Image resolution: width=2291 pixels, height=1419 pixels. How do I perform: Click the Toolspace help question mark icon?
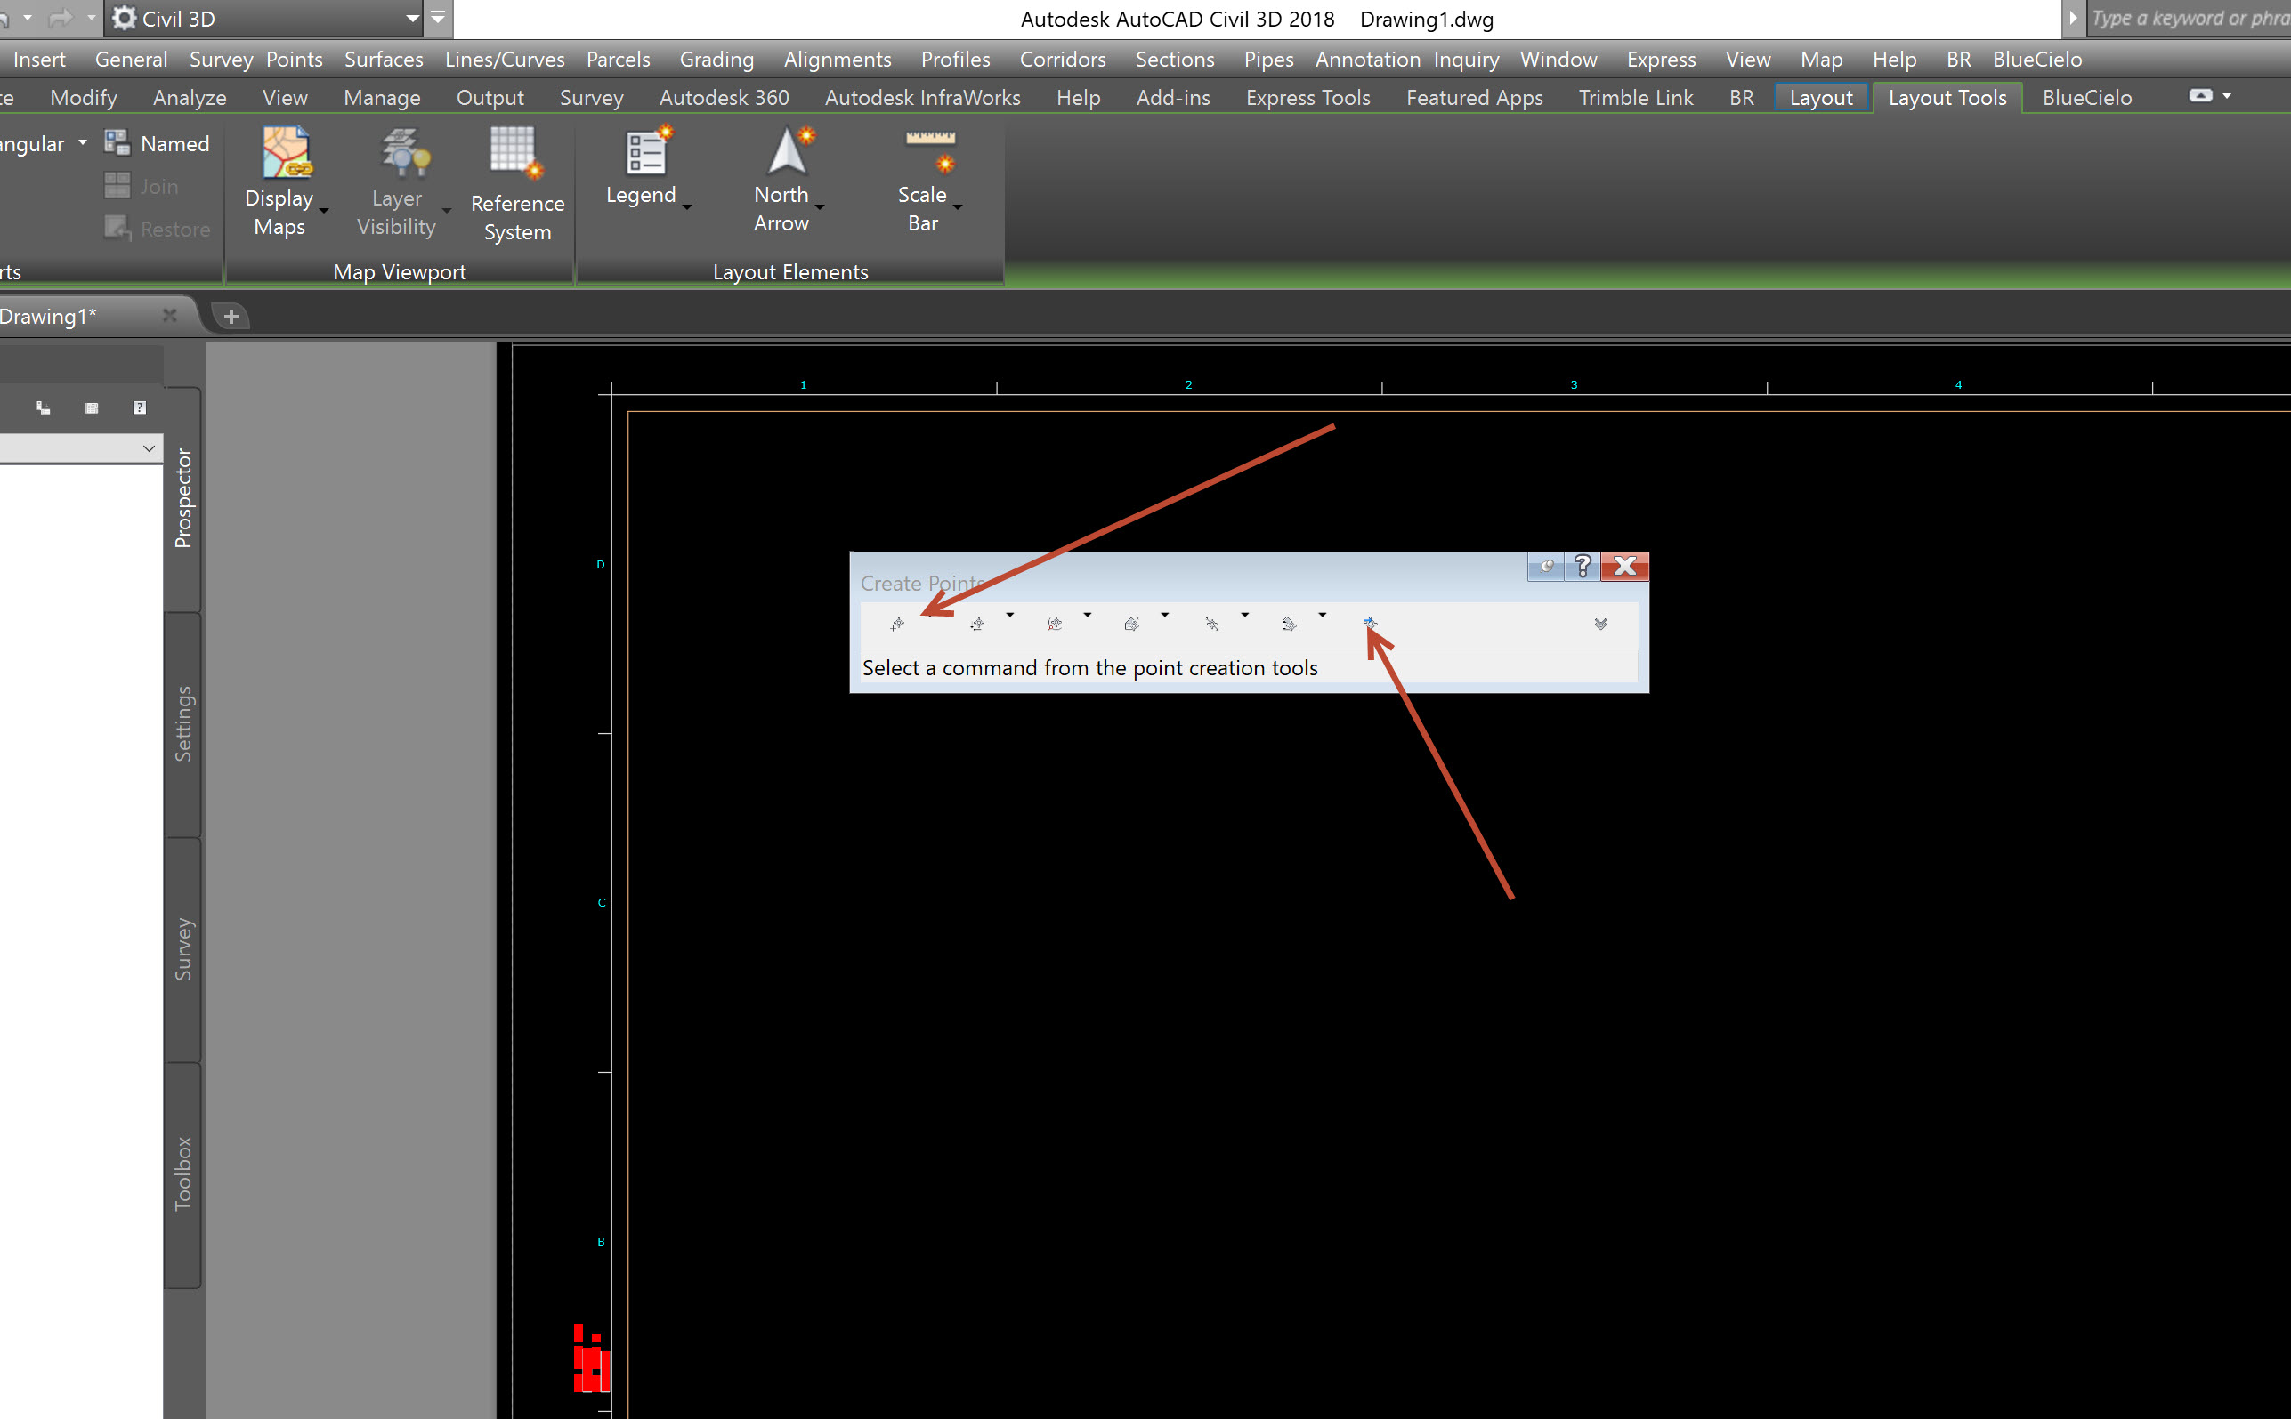click(138, 407)
